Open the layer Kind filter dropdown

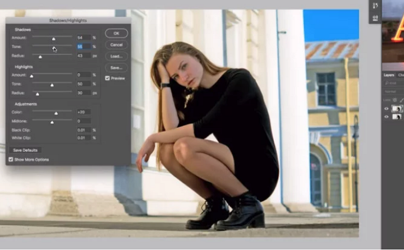[x=393, y=83]
